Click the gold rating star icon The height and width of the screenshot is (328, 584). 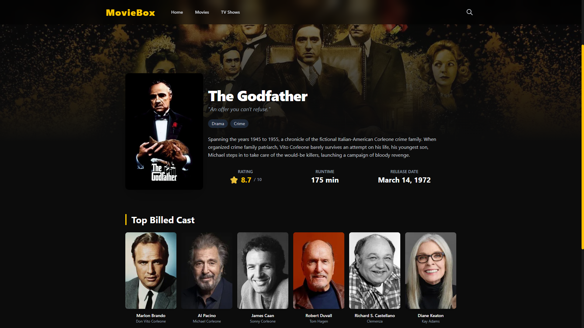coord(234,180)
